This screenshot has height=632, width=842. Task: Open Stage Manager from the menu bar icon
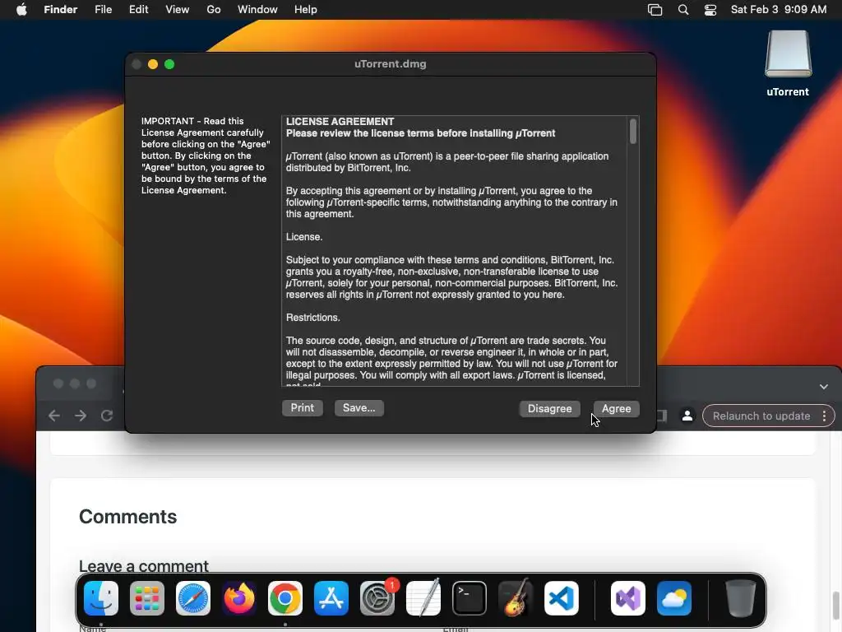[655, 10]
